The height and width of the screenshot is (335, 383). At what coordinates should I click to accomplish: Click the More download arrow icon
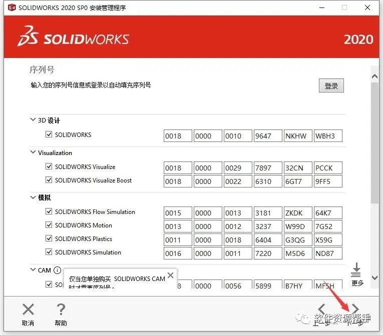(356, 269)
